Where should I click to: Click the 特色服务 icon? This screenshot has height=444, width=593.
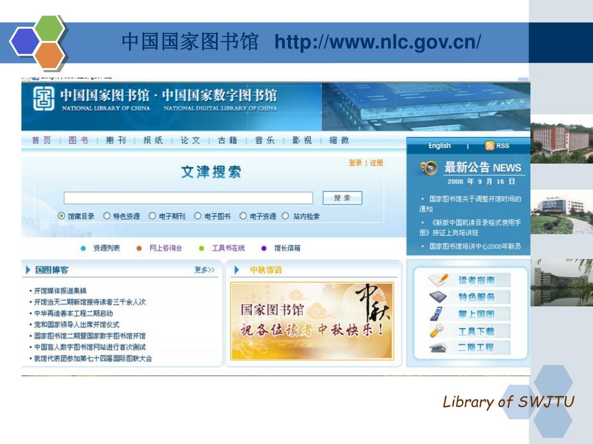click(438, 297)
